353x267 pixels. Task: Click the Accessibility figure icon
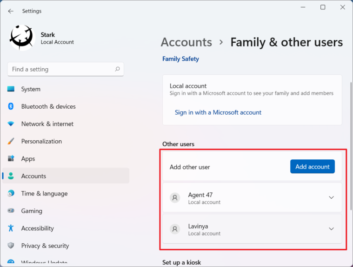11,228
